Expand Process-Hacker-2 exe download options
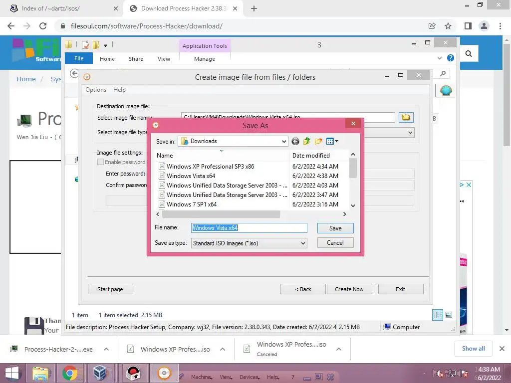 click(106, 349)
